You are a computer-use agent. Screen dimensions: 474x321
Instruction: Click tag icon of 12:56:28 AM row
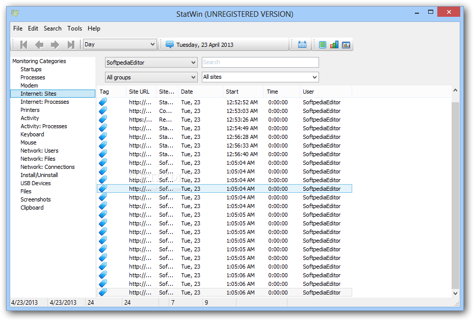pos(103,137)
